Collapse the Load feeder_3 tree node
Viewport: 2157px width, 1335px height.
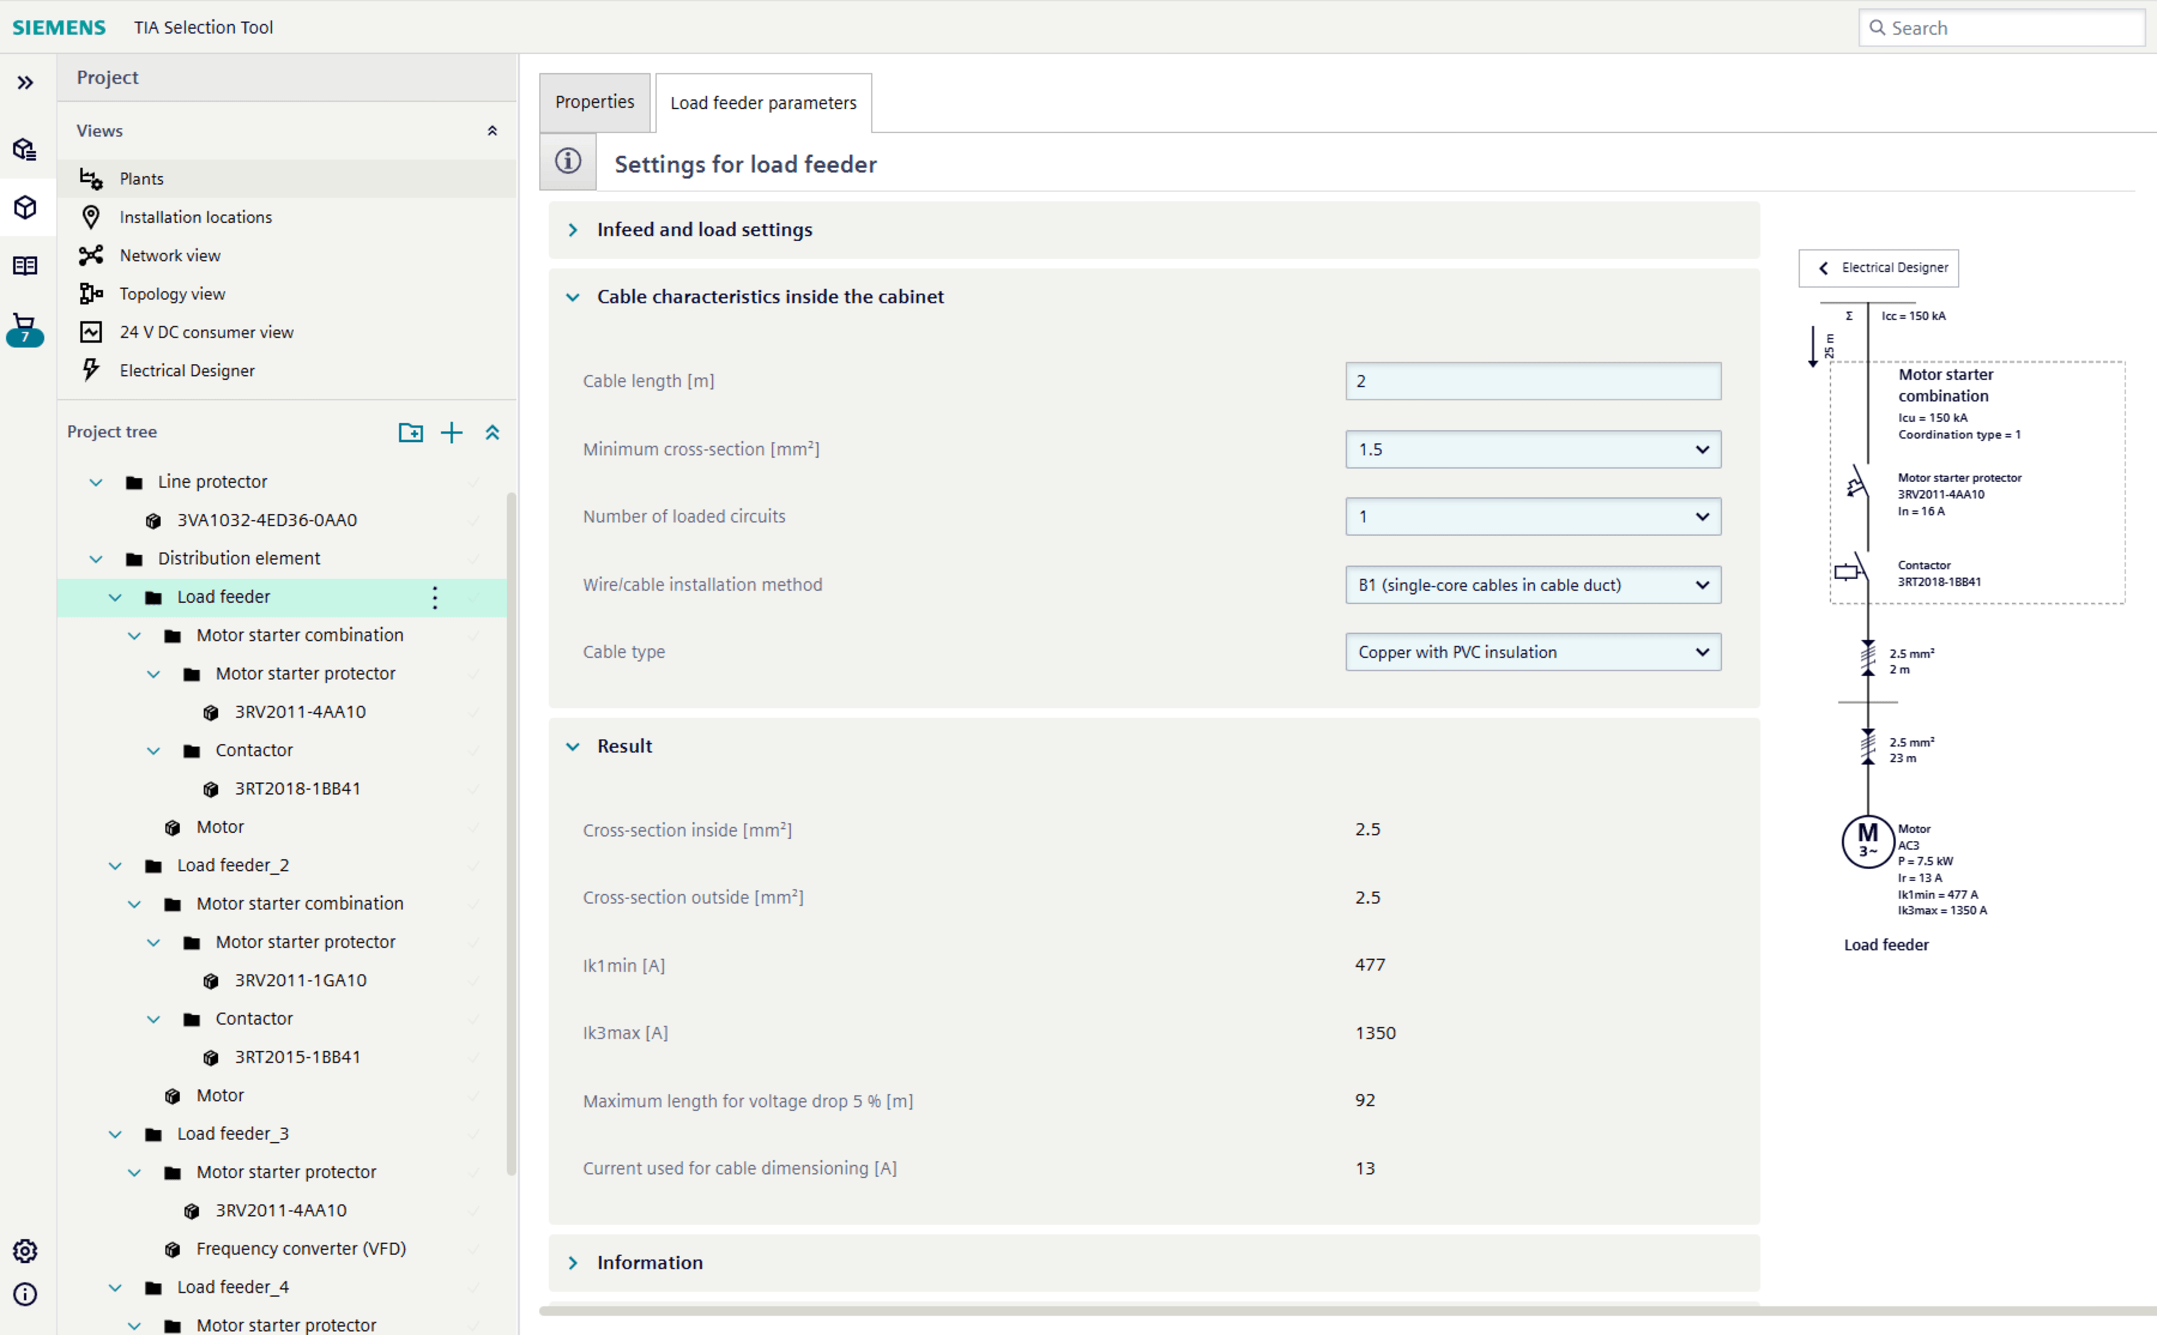pos(116,1135)
